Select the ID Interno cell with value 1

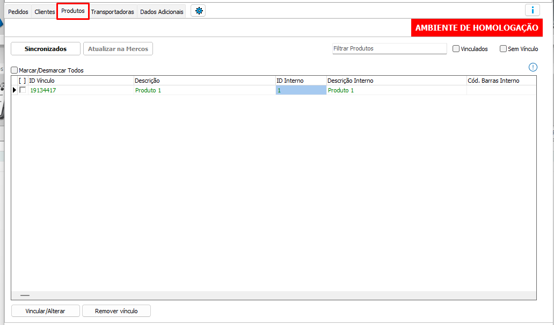point(301,90)
